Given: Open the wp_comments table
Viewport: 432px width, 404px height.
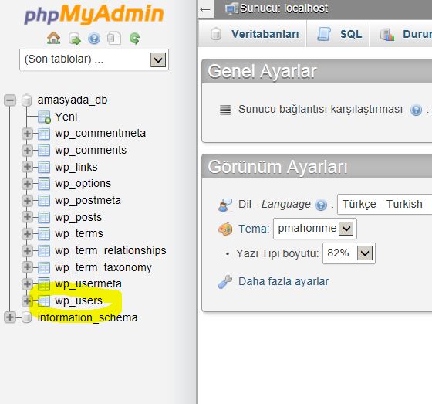Looking at the screenshot, I should (91, 151).
